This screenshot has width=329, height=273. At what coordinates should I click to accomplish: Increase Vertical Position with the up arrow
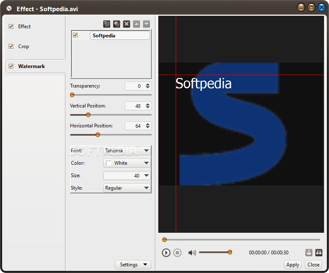pos(148,104)
